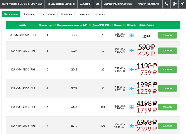This screenshot has height=134, width=186.
Task: Open Виртуальные серверы VPS и VDS menu
Action: pyautogui.click(x=22, y=4)
